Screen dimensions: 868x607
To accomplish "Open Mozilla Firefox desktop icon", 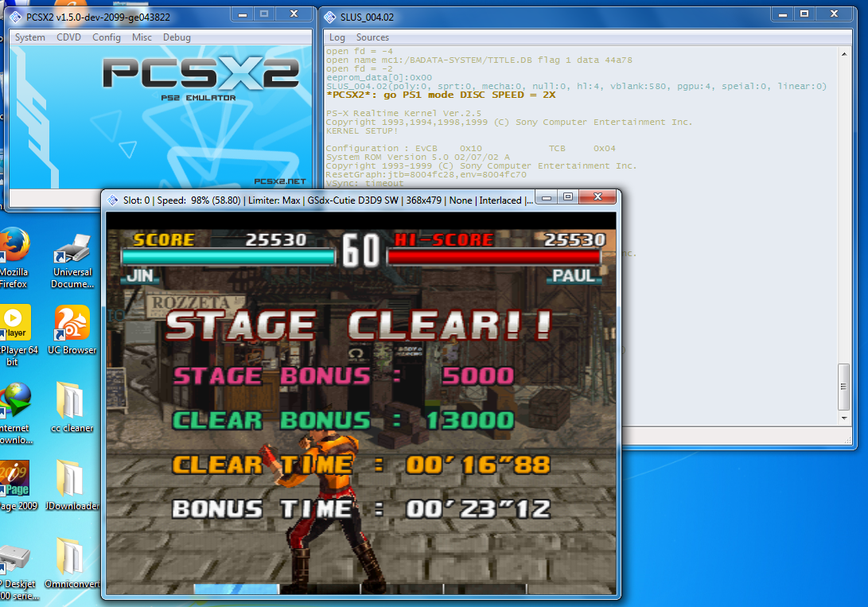I will point(14,258).
